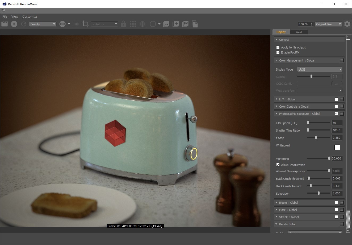
Task: Click the f-Stop value field 9.352
Action: 337,138
